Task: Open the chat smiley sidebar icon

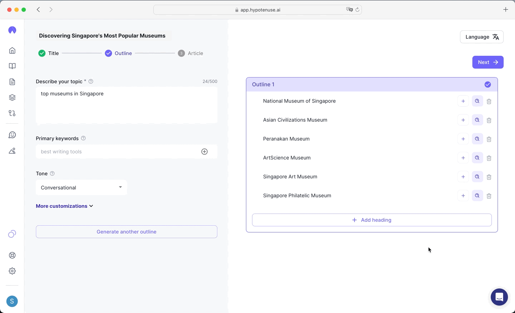Action: (12, 135)
